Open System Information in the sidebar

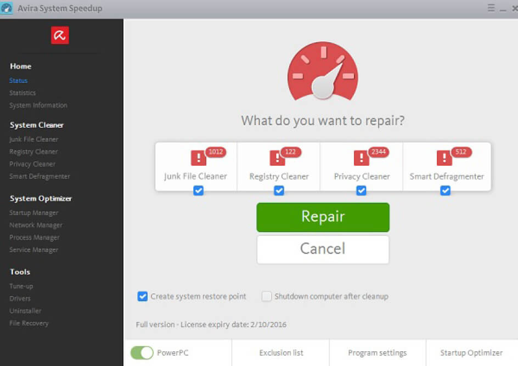point(38,105)
